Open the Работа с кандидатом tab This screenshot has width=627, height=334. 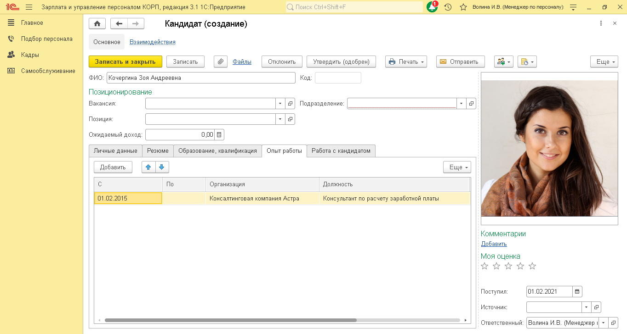341,150
